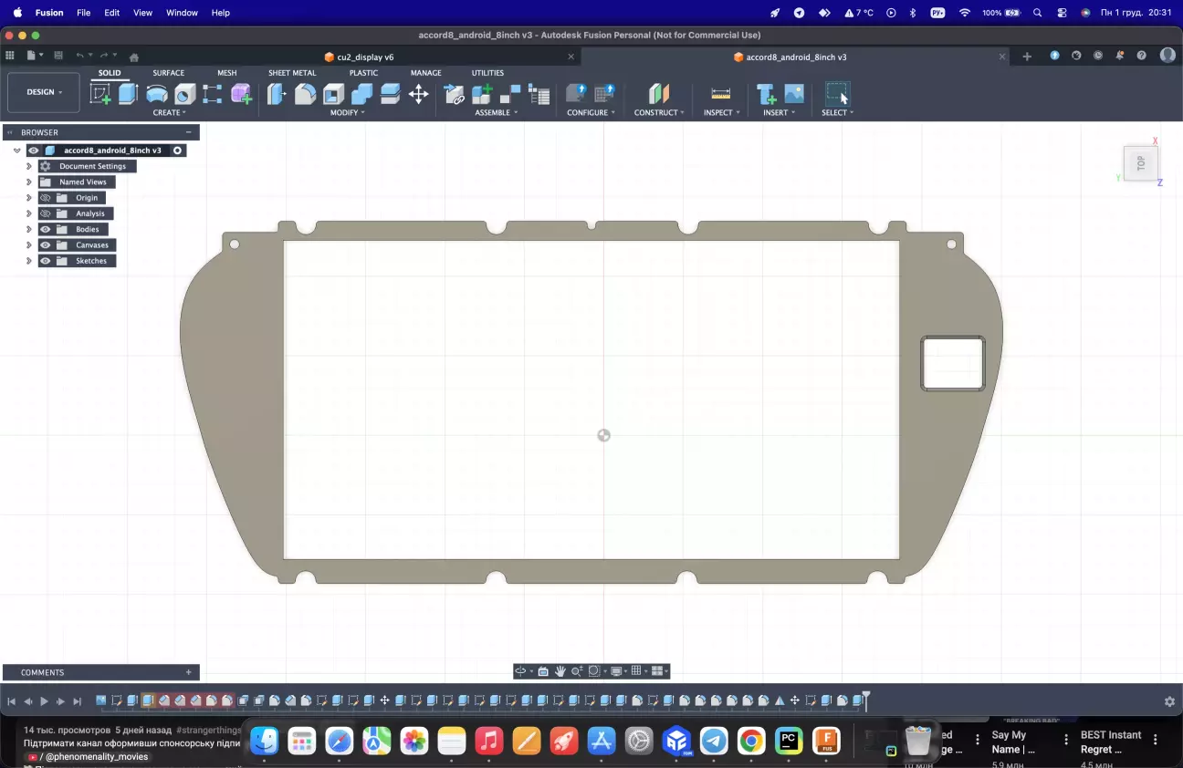The image size is (1183, 768).
Task: Click the TOP face of ViewCube
Action: click(1140, 163)
